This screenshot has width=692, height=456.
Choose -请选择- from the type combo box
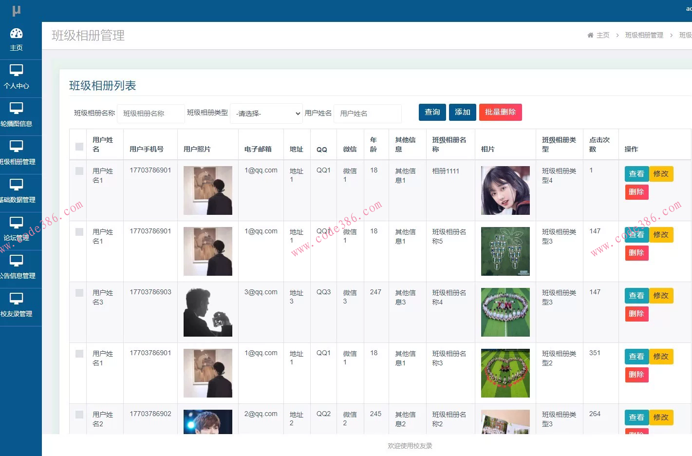(x=266, y=114)
